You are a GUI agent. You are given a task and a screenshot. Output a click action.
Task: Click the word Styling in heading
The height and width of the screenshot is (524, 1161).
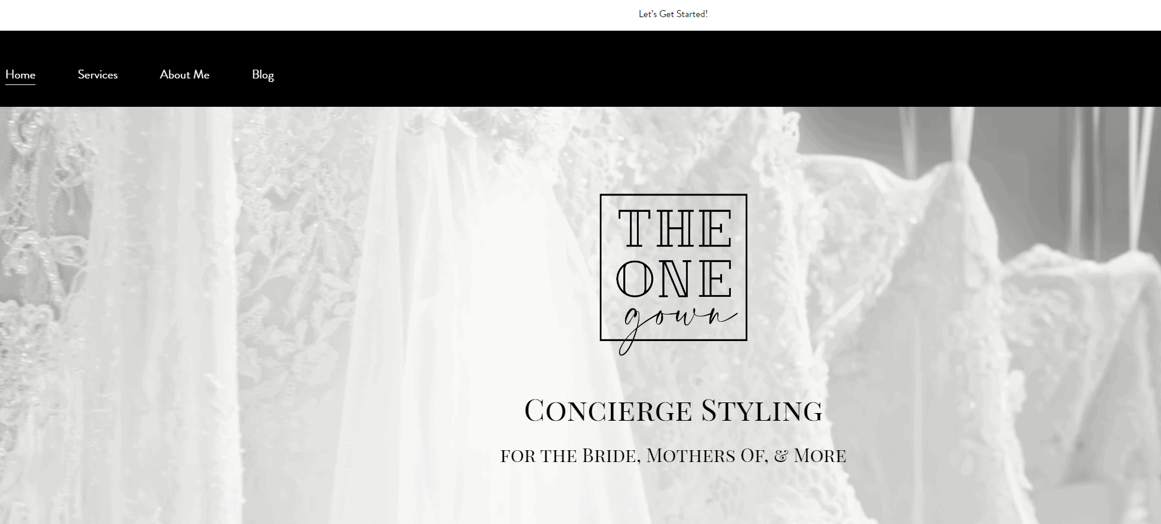pyautogui.click(x=762, y=410)
